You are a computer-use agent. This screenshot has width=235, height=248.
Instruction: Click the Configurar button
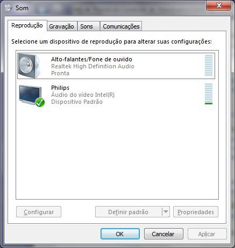pyautogui.click(x=39, y=212)
